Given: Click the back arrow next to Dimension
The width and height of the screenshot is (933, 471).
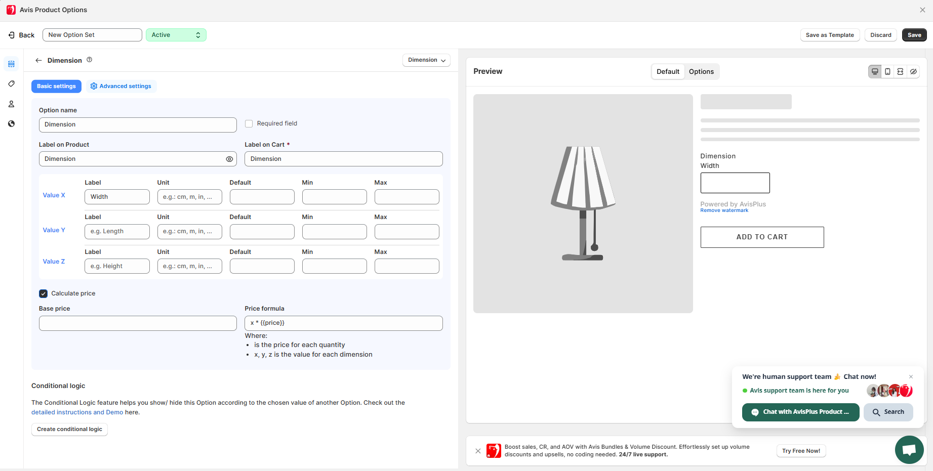Looking at the screenshot, I should [x=38, y=60].
